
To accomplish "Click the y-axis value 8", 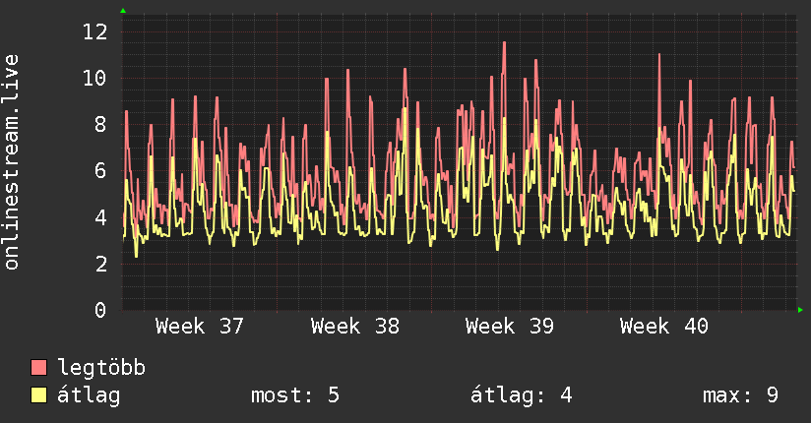I will (x=100, y=125).
